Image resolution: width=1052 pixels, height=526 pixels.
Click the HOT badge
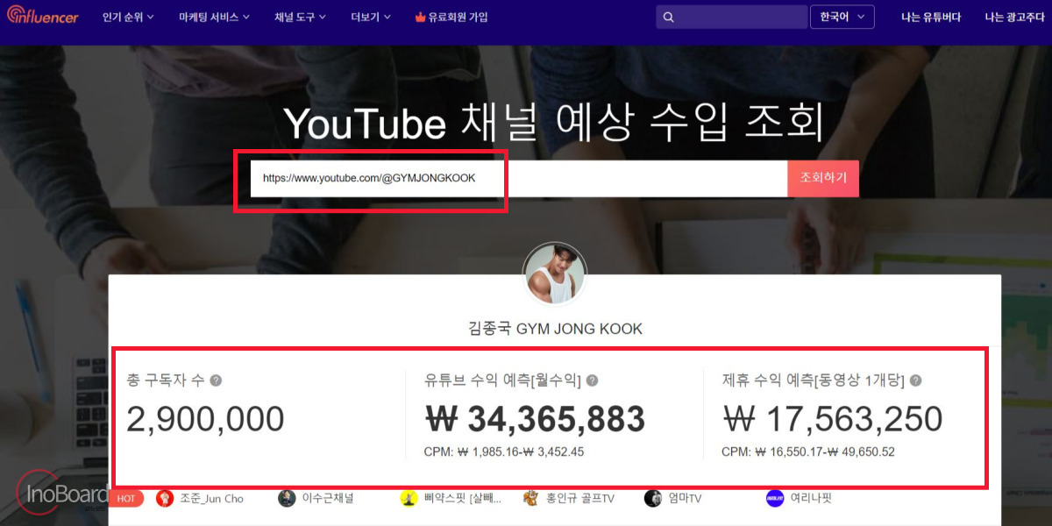(125, 498)
